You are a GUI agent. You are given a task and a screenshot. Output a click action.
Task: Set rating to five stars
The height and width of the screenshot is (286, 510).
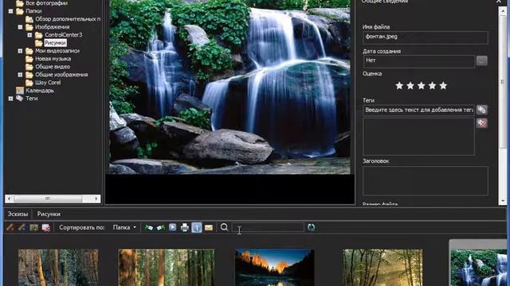pos(443,86)
